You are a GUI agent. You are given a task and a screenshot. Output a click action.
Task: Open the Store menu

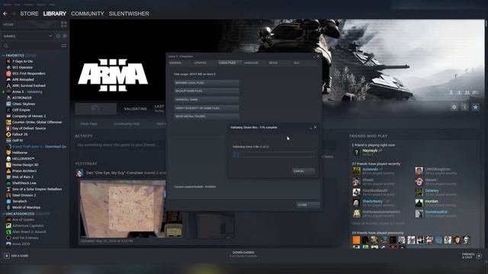(29, 14)
